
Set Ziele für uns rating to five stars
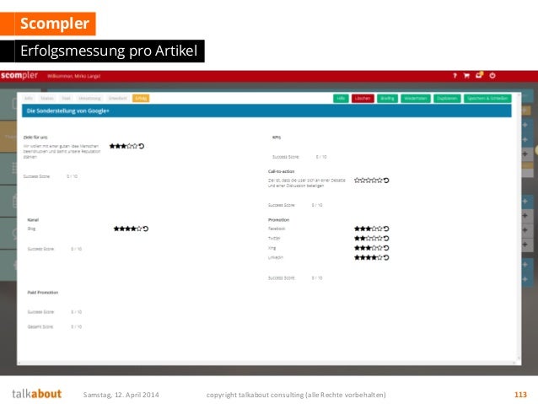(135, 146)
